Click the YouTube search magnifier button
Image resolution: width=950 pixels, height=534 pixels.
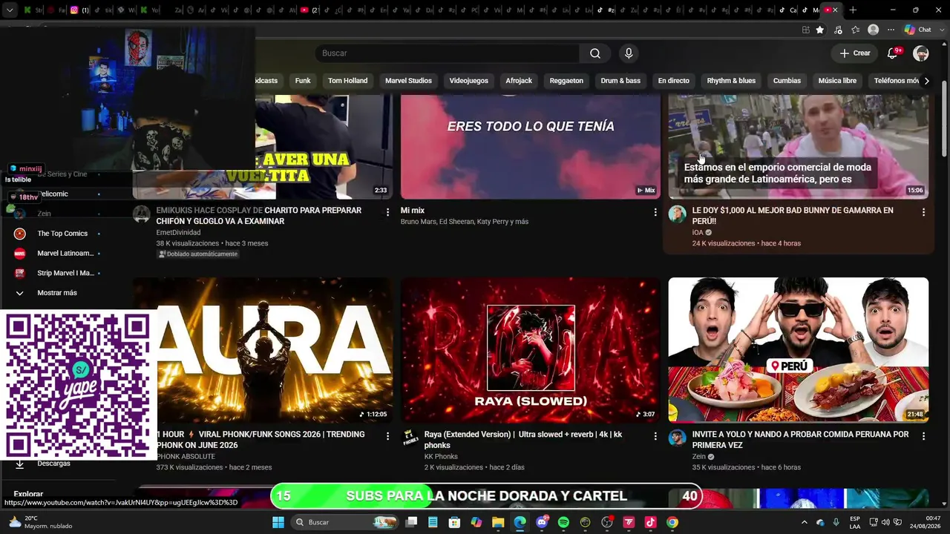pyautogui.click(x=595, y=53)
